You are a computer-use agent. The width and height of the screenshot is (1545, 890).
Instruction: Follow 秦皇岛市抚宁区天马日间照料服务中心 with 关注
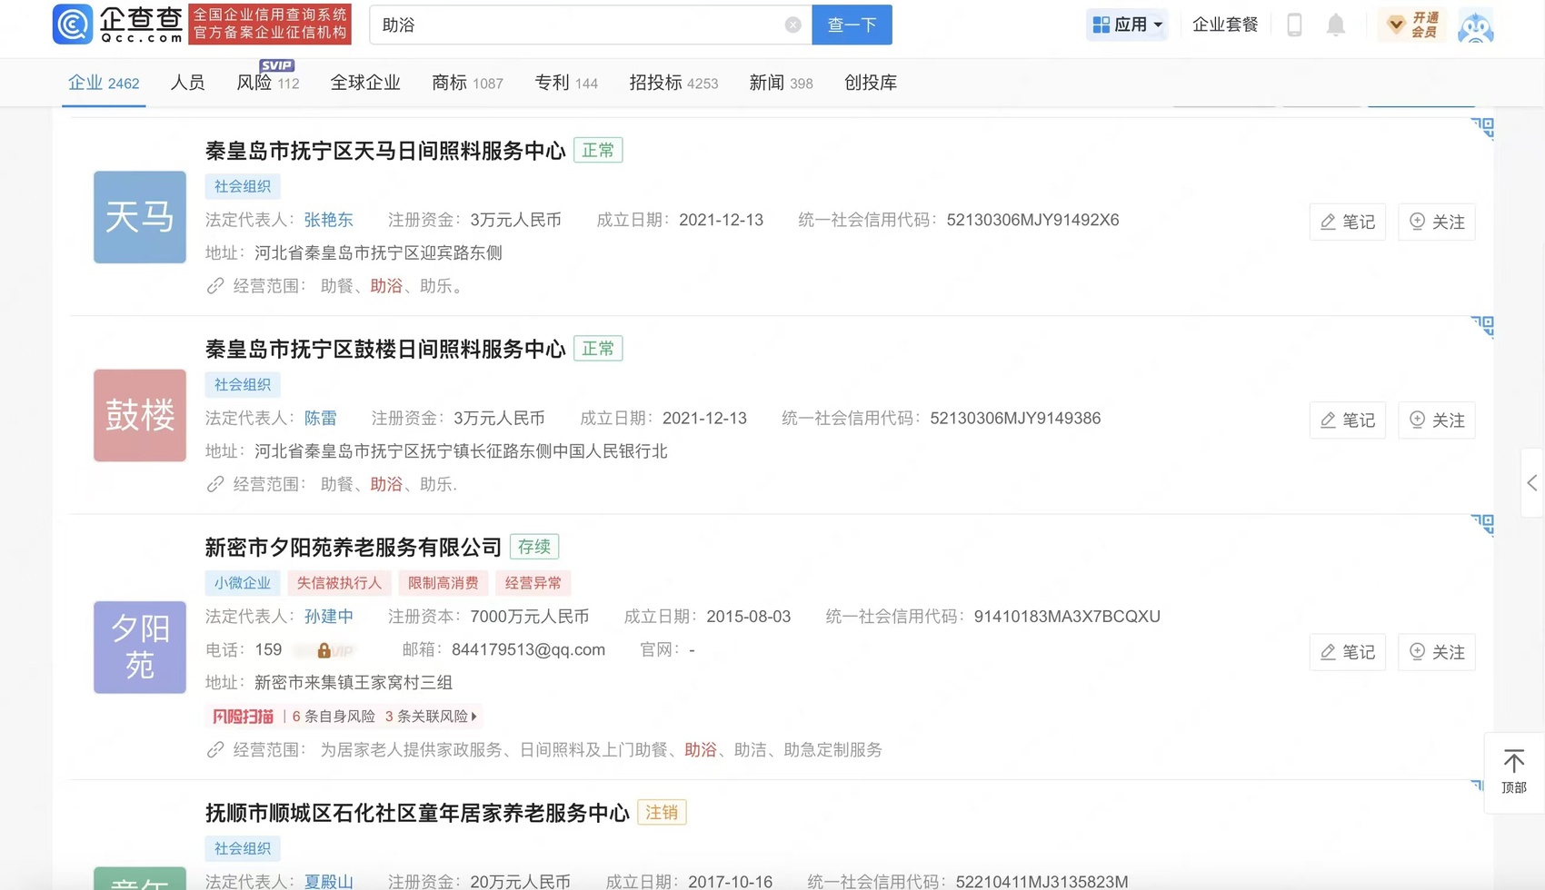(1437, 222)
